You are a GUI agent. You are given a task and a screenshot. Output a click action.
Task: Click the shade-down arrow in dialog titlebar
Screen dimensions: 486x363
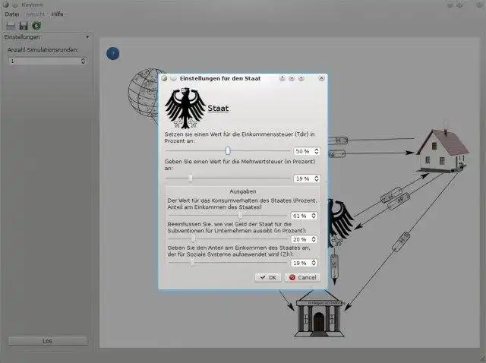(x=292, y=78)
